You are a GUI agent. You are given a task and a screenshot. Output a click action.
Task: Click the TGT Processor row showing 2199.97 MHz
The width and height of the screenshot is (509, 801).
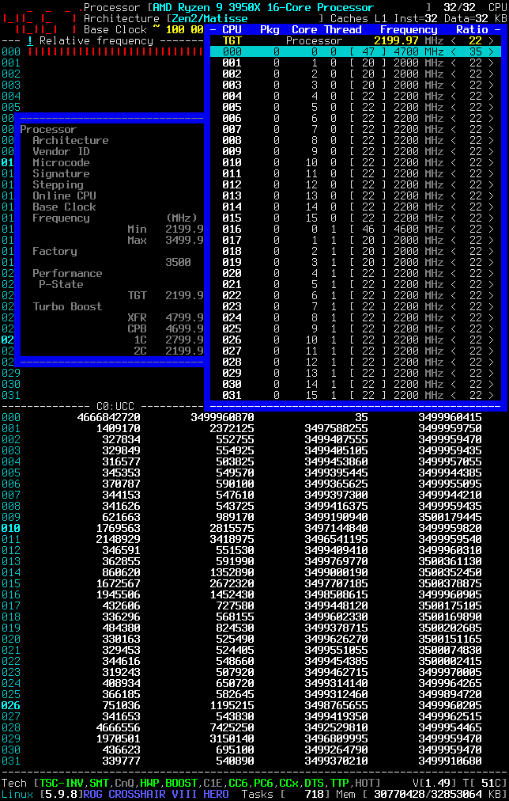point(356,40)
